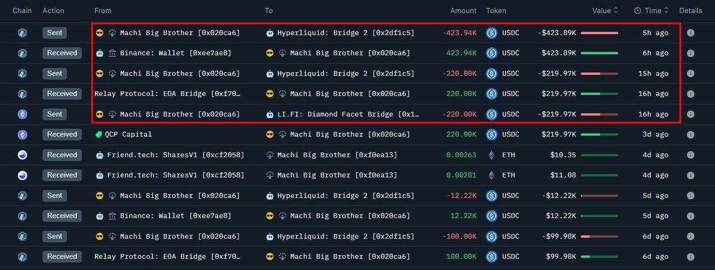Click clock icon in Time column header

coord(638,11)
